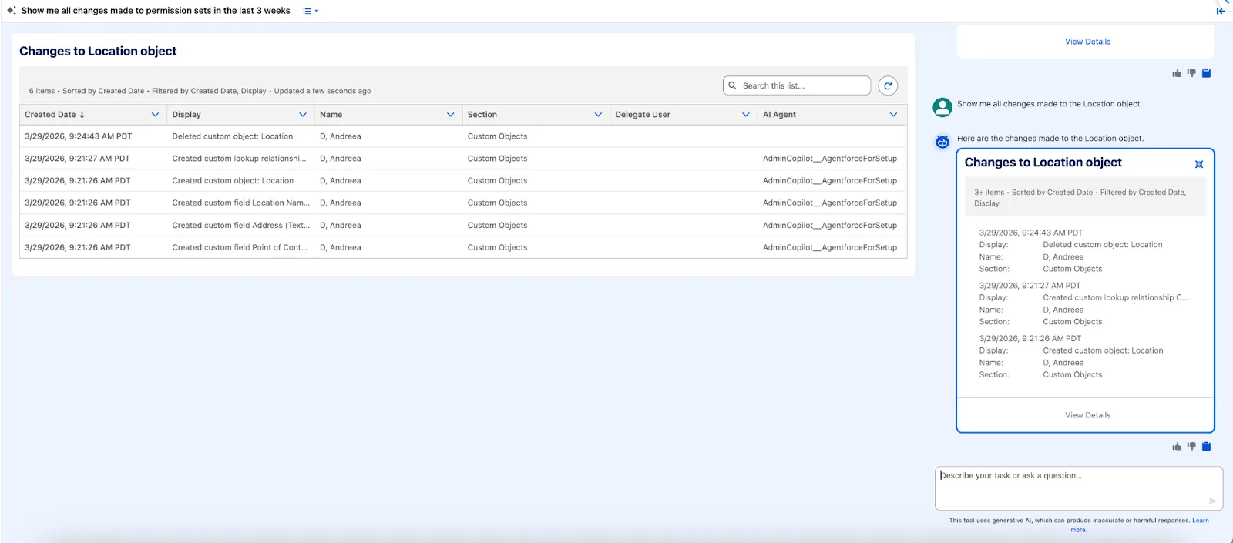
Task: Click View Details in the bottom chat card
Action: coord(1087,415)
